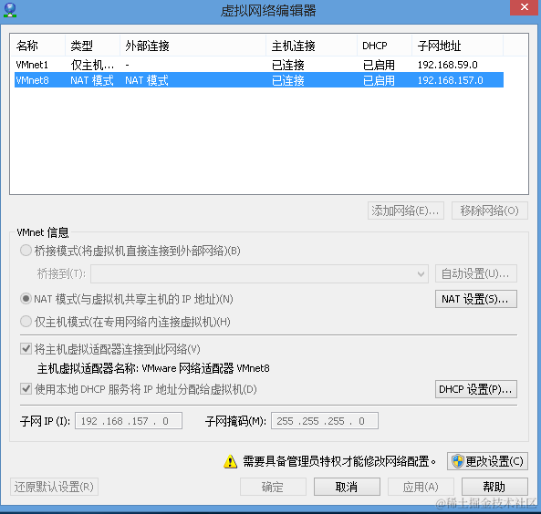541x514 pixels.
Task: Confirm with 确定 button
Action: tap(273, 487)
